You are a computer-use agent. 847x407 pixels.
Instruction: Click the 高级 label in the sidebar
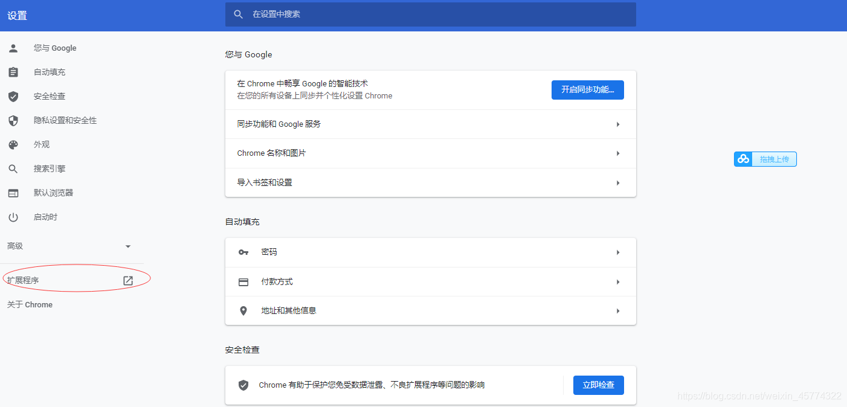click(15, 246)
